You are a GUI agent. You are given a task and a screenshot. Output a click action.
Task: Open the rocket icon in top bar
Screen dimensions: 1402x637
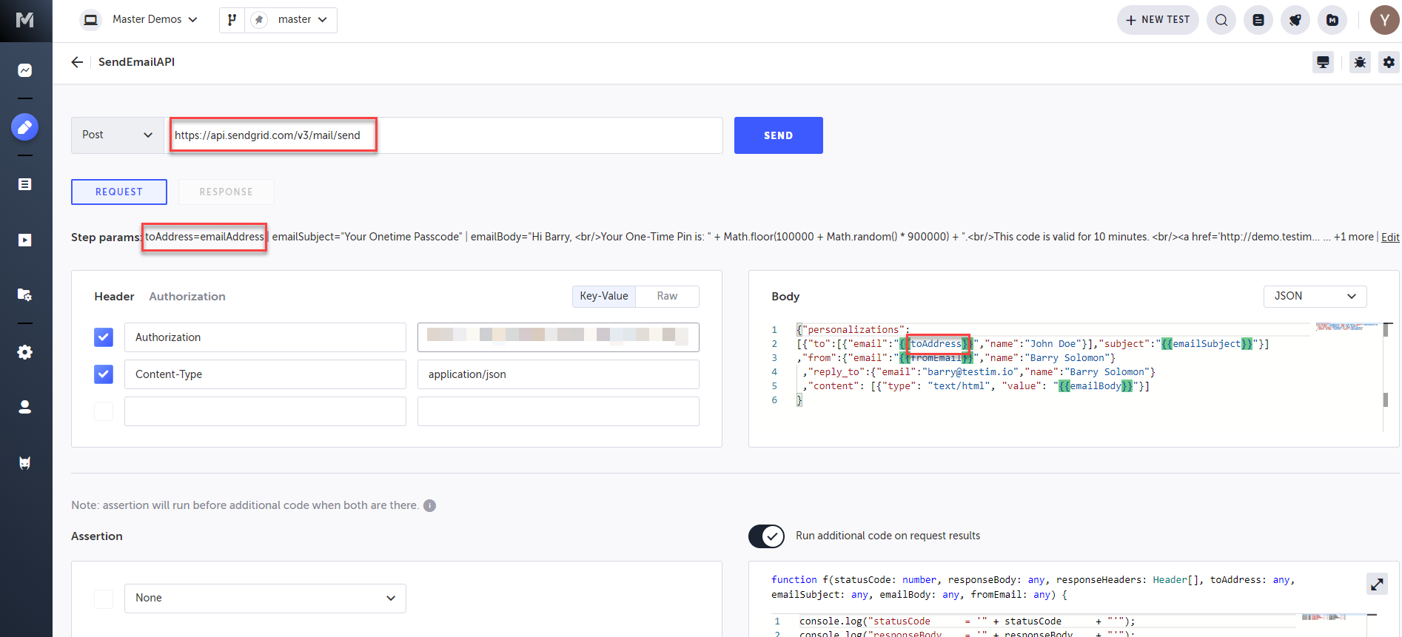[x=1295, y=20]
